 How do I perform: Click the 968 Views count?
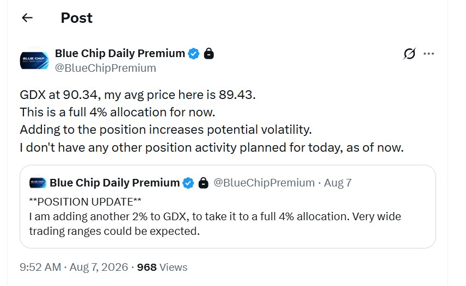[162, 267]
